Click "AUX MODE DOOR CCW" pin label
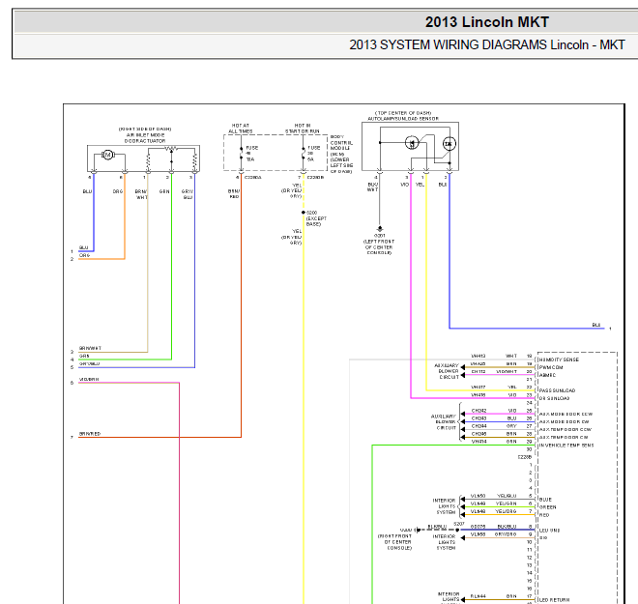Viewport: 638px width, 604px height. (565, 414)
